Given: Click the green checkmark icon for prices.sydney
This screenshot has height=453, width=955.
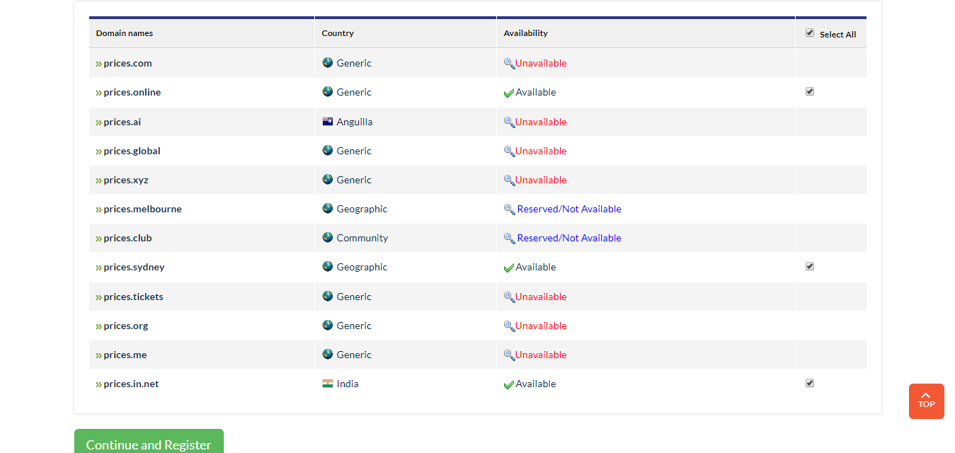Looking at the screenshot, I should click(508, 268).
